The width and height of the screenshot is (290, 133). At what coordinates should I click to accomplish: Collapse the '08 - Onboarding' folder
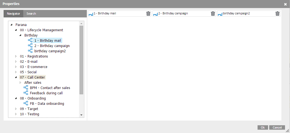pyautogui.click(x=16, y=98)
